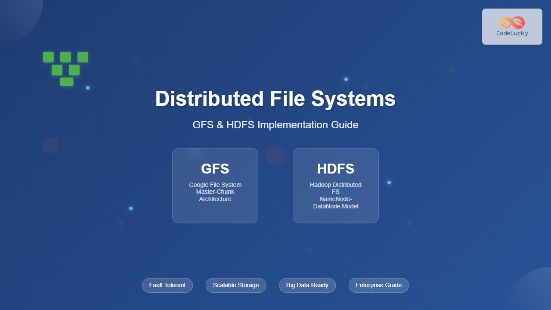Click the Distributed File Systems title
Viewport: 551px width, 310px height.
(x=275, y=99)
